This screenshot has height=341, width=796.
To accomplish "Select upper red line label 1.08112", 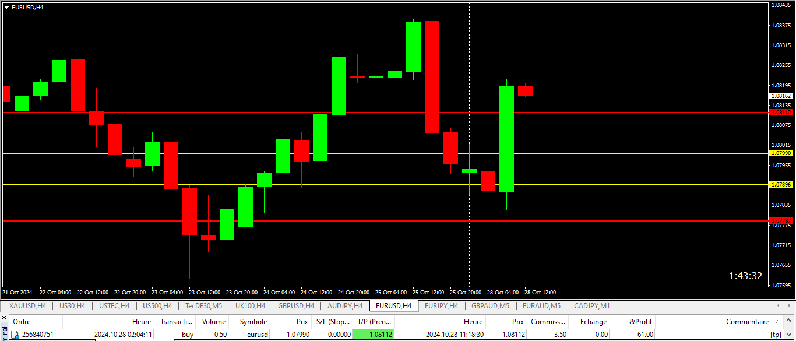I will coord(780,112).
